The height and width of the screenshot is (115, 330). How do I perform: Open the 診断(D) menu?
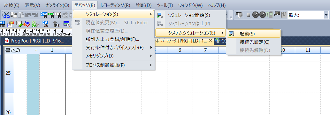(143, 5)
